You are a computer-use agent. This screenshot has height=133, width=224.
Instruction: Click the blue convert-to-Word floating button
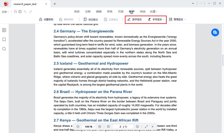pyautogui.click(x=215, y=32)
